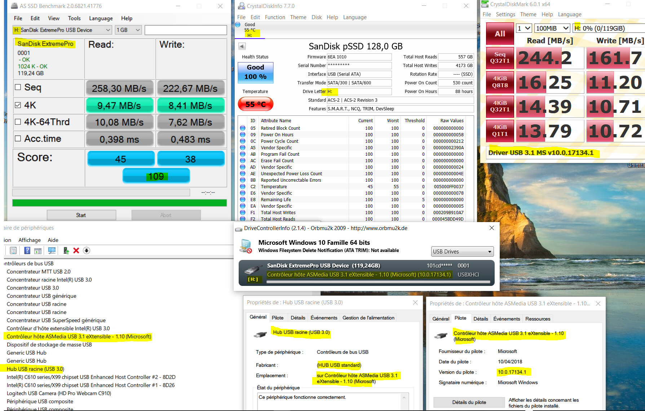
Task: Select Hub USB racine (USB 3.0) in device tree
Action: 35,369
